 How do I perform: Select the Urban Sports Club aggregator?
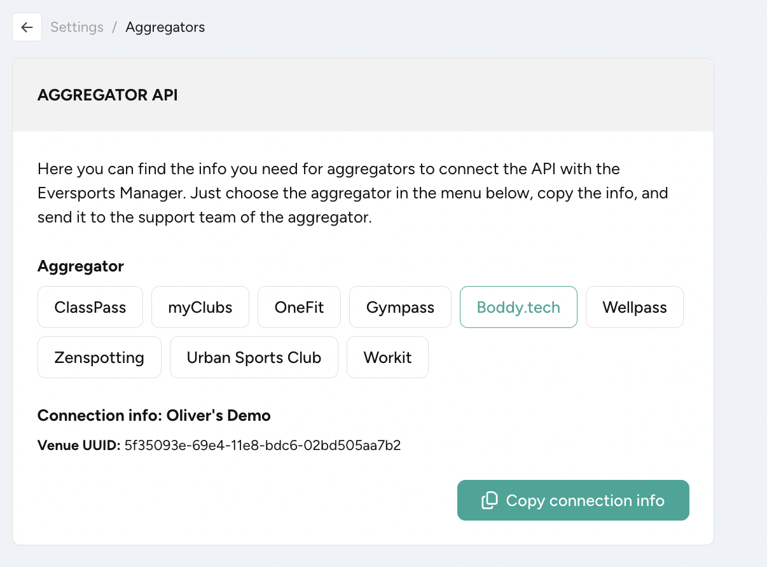coord(254,357)
